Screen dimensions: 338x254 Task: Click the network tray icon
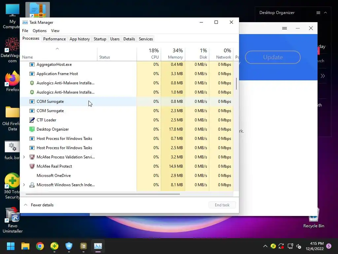[290, 246]
